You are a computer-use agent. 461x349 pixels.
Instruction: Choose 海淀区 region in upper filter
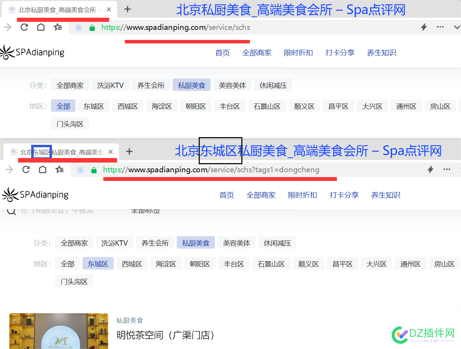click(x=162, y=106)
